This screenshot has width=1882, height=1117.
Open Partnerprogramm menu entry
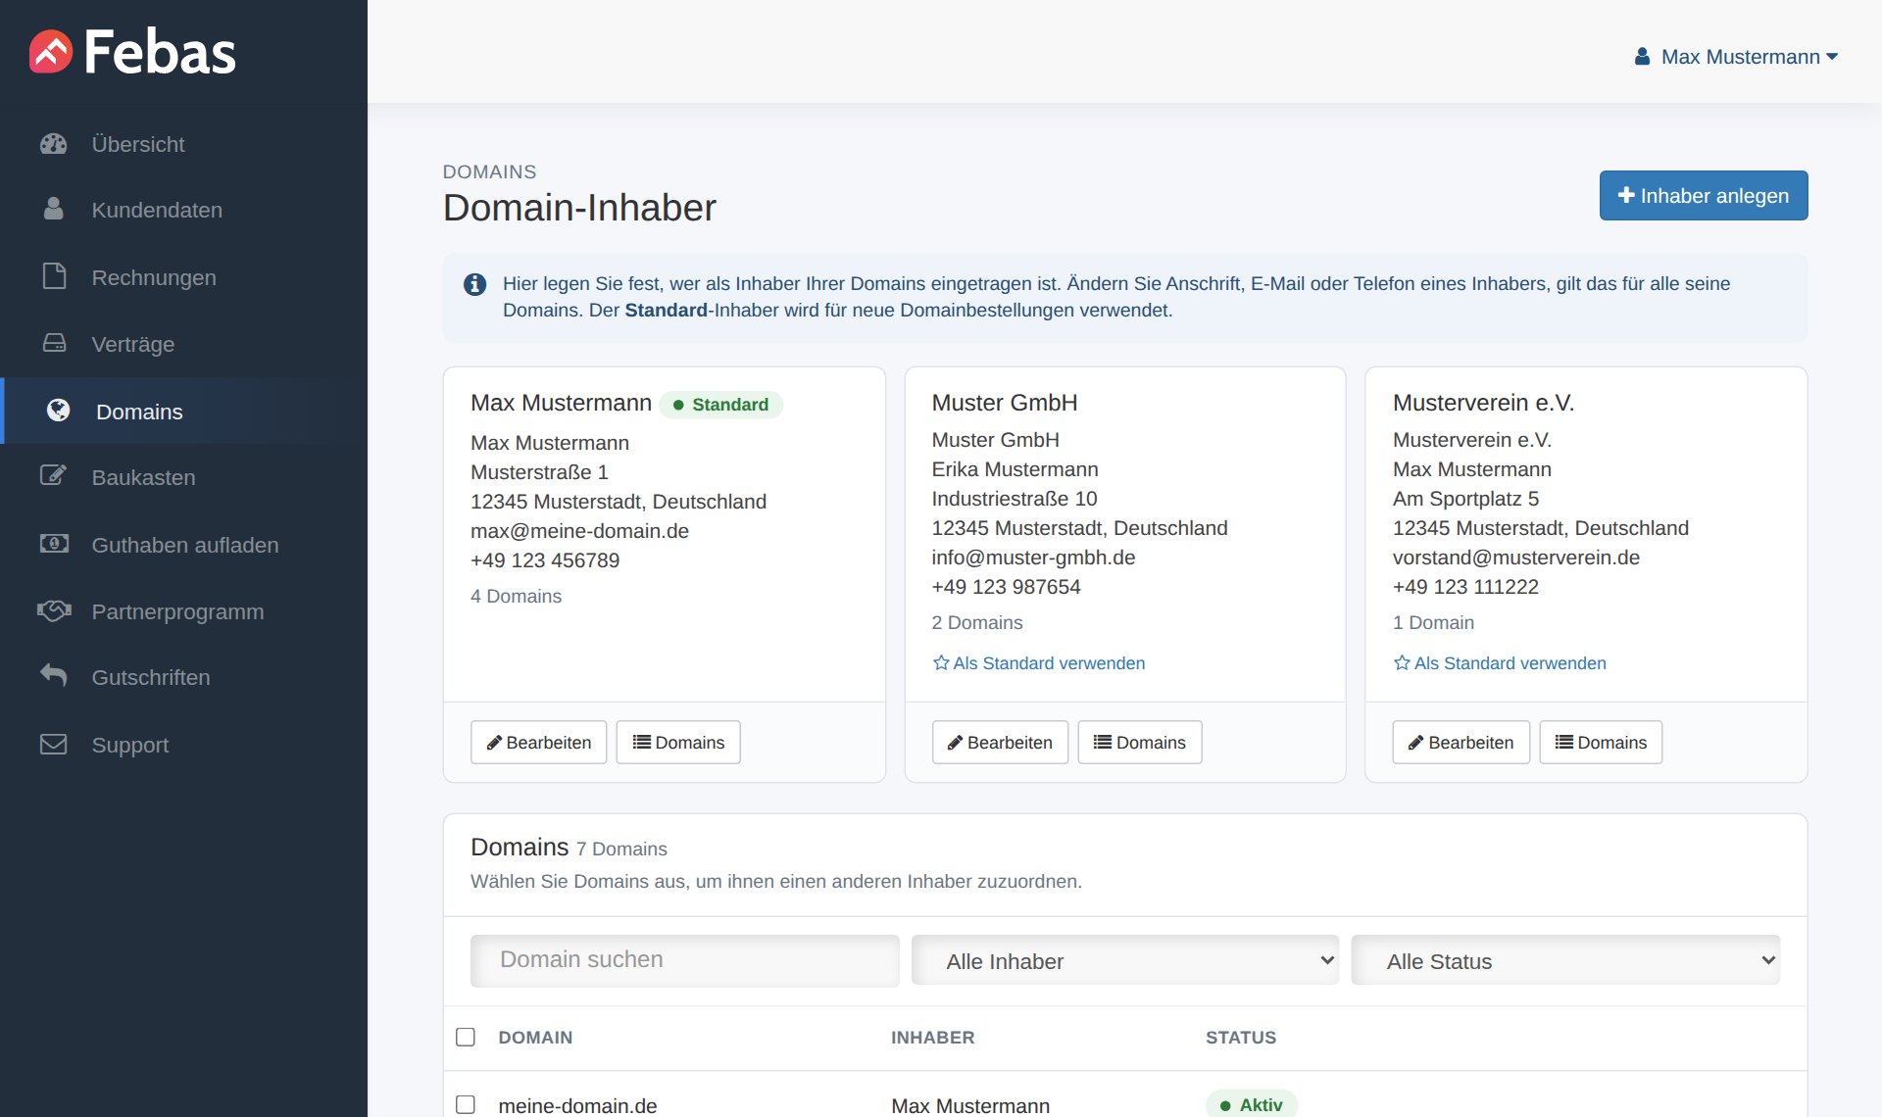click(183, 611)
